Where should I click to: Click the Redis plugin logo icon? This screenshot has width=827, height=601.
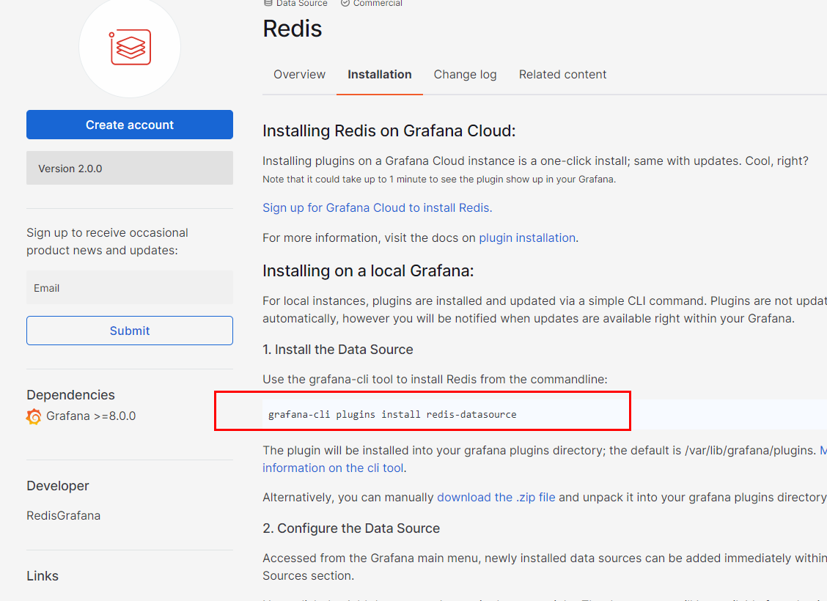[x=130, y=48]
